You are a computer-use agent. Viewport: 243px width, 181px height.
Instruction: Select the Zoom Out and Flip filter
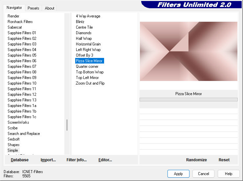pos(90,83)
